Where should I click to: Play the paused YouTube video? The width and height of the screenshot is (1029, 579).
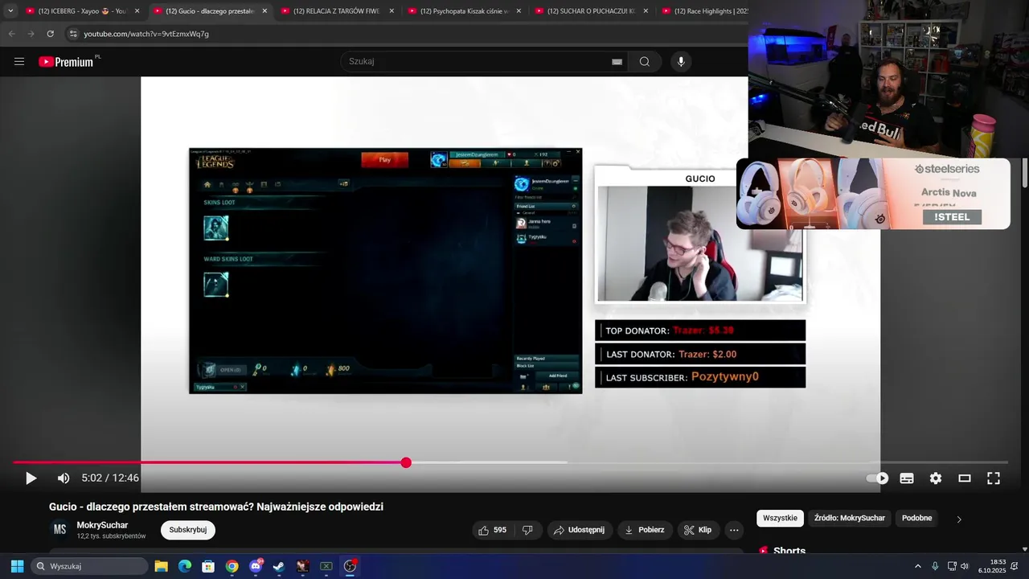pyautogui.click(x=31, y=478)
